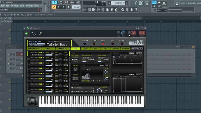This screenshot has height=113, width=201.
Task: Open the help question mark icon
Action: coord(136,10)
